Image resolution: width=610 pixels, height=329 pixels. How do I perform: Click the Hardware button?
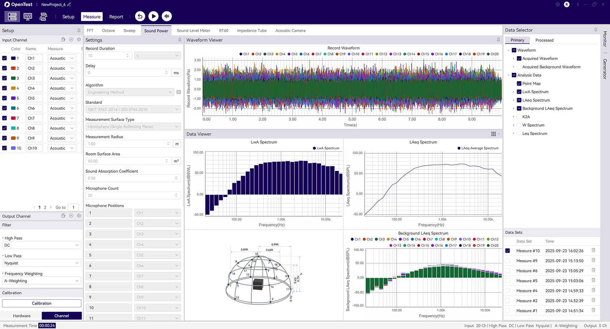point(22,316)
